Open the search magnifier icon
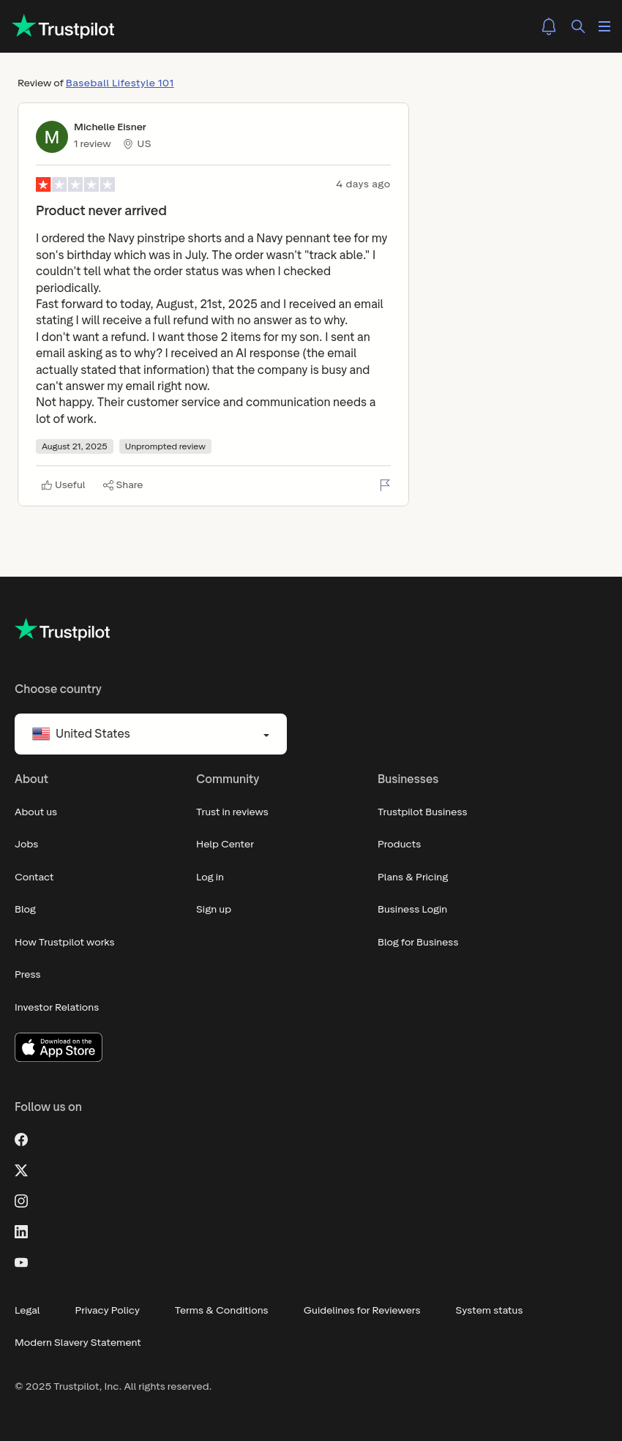This screenshot has width=622, height=1441. point(578,26)
